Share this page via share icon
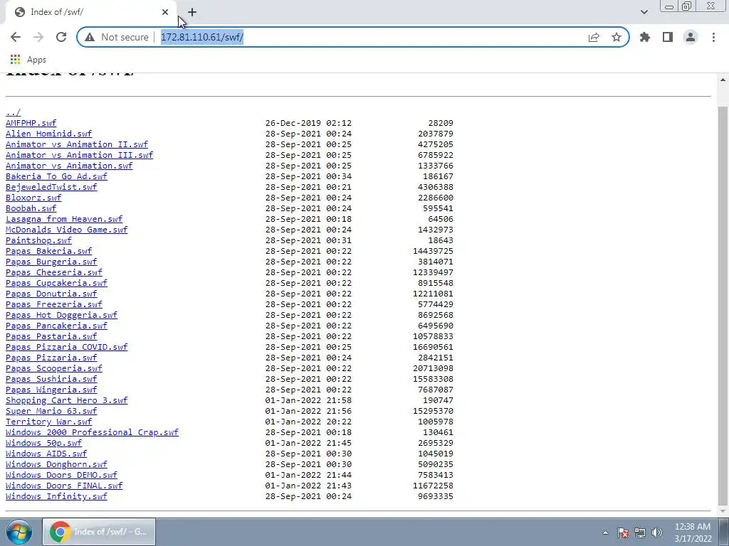729x546 pixels. pyautogui.click(x=594, y=37)
